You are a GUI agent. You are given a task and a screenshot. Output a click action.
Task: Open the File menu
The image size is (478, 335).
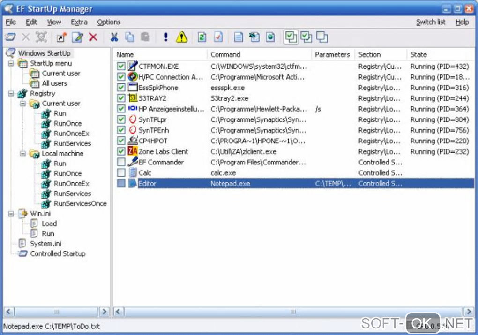[x=11, y=22]
